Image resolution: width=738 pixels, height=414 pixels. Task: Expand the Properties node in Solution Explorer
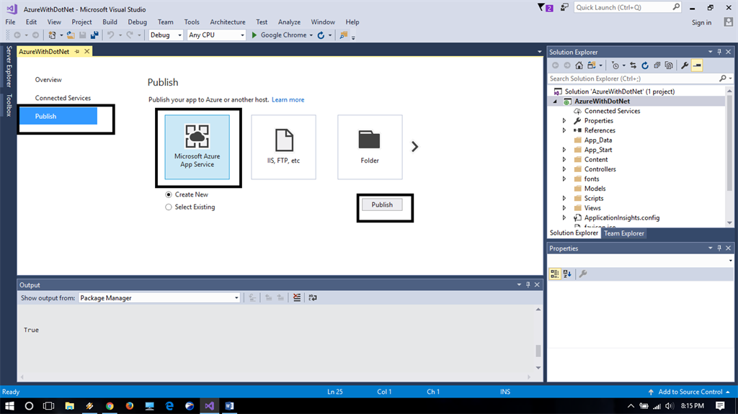[x=564, y=121]
